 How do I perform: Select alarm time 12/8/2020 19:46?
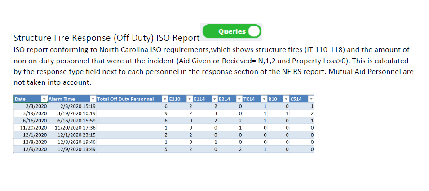72,142
